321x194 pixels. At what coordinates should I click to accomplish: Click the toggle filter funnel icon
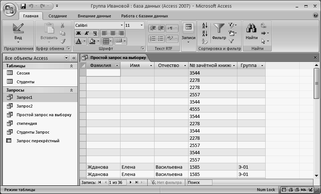click(x=231, y=41)
